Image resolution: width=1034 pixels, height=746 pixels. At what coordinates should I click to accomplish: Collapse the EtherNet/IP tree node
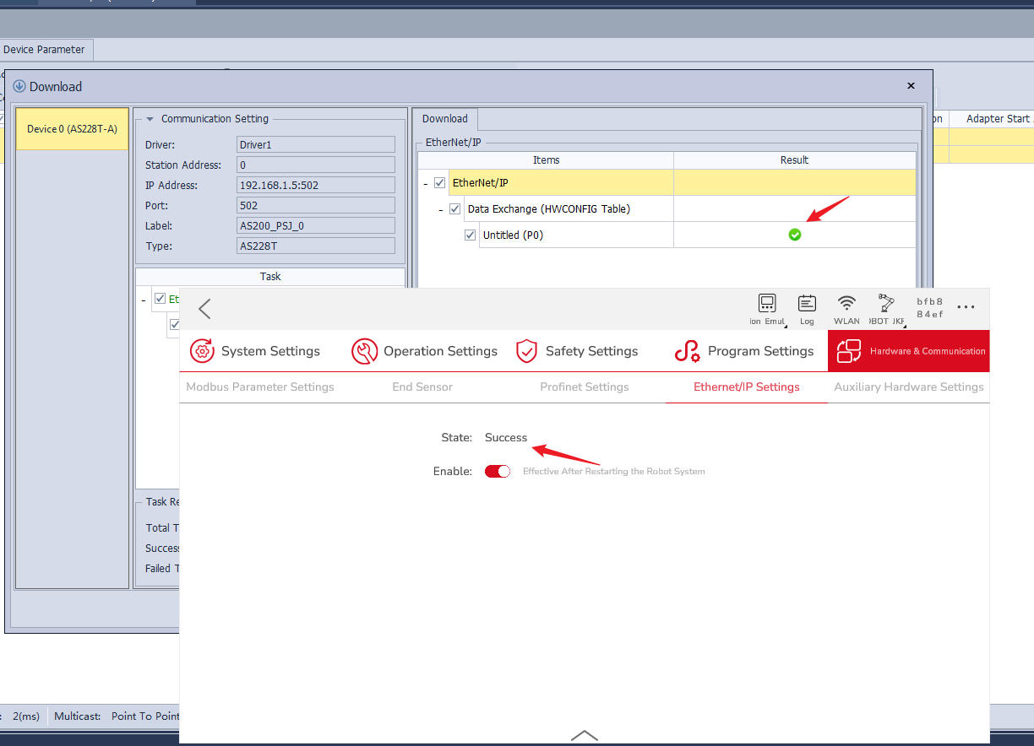[426, 183]
